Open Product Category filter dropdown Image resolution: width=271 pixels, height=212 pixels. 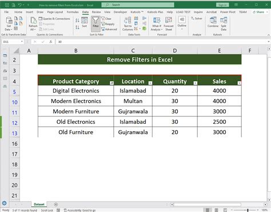111,83
